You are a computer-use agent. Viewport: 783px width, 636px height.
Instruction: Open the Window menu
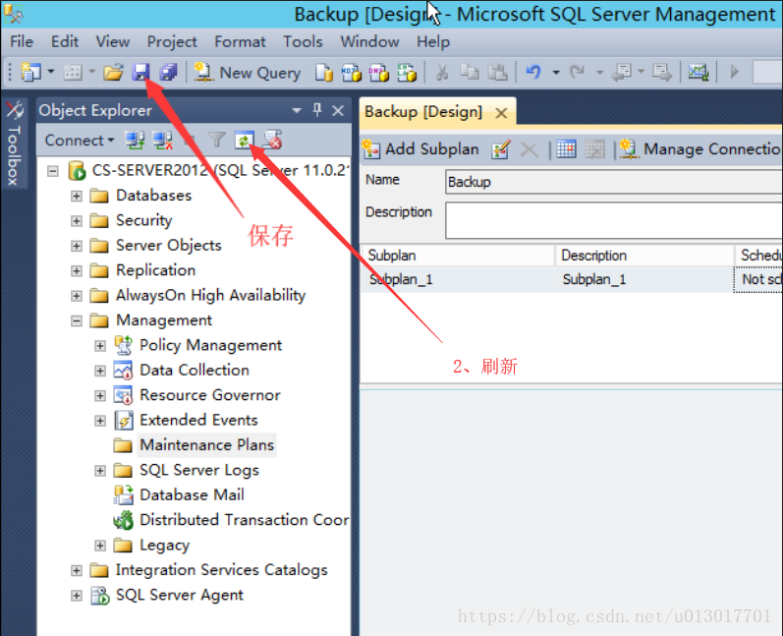coord(369,41)
